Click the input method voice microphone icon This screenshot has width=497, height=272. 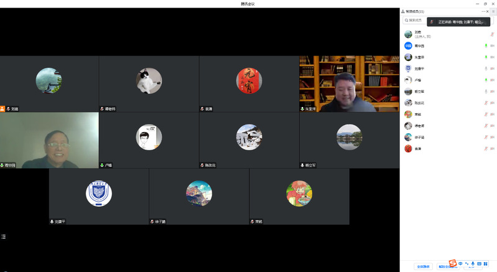tap(473, 264)
